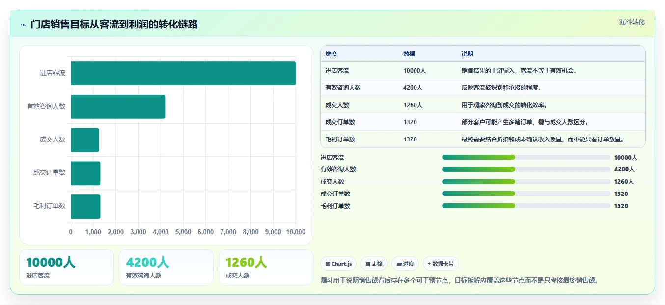Screen dimensions: 665x305
Task: Click the description 反映客流被识别和承接的程度。
Action: click(x=501, y=88)
